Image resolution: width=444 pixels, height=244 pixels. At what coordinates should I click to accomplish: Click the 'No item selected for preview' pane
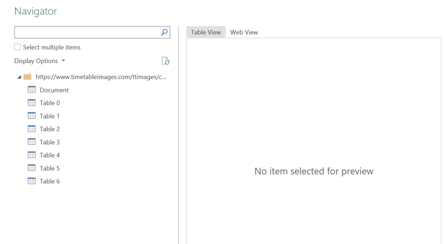coord(314,172)
